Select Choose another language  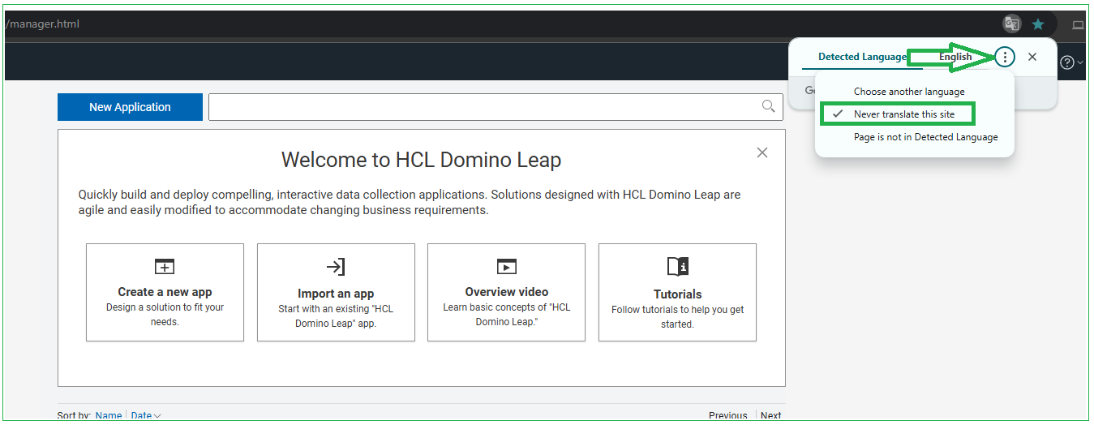coord(908,92)
